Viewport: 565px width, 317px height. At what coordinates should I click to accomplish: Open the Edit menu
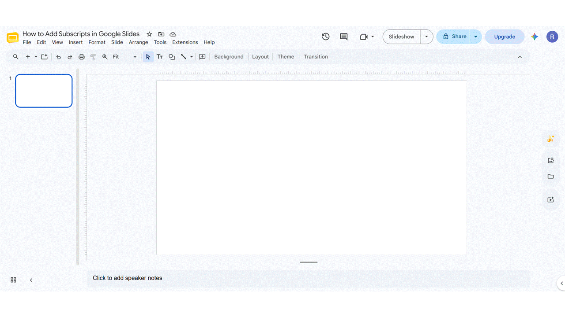pyautogui.click(x=41, y=42)
